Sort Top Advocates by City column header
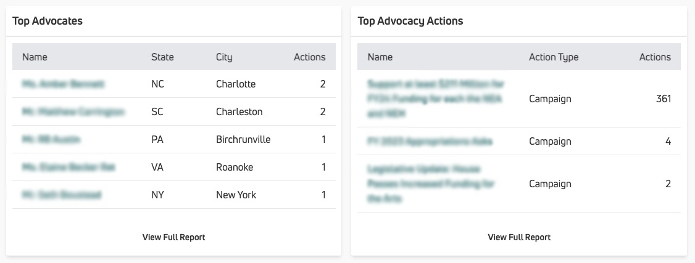 click(224, 57)
